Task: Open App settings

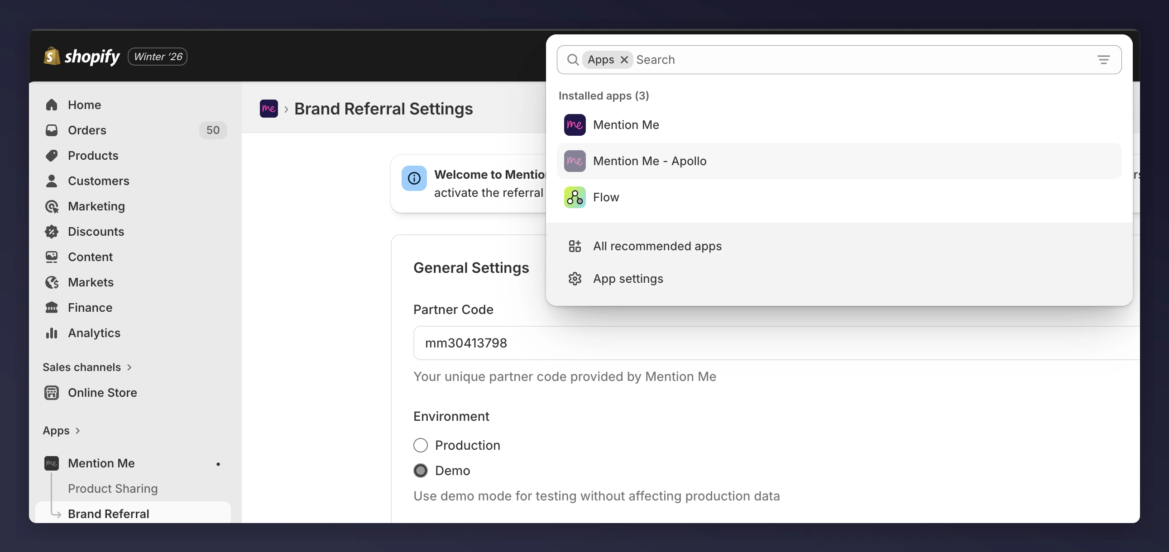Action: [839, 279]
